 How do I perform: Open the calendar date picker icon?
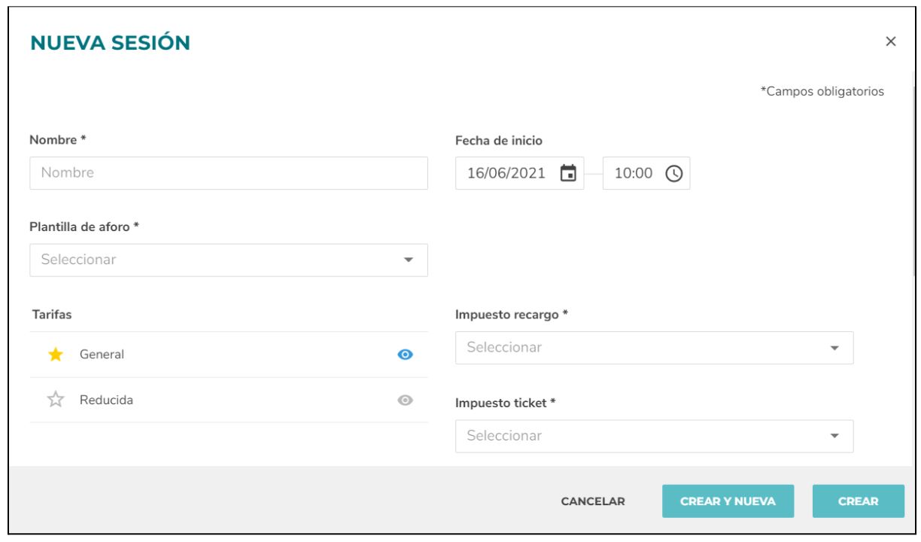[569, 173]
